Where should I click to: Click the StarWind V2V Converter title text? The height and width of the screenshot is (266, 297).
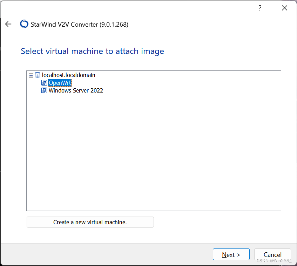(80, 25)
